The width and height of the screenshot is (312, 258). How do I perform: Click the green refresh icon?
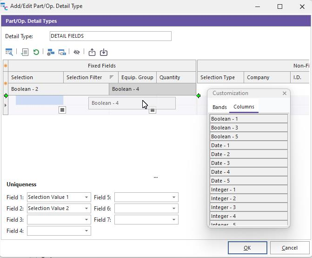(x=36, y=52)
